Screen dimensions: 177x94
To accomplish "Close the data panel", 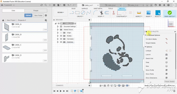I will [50, 5].
